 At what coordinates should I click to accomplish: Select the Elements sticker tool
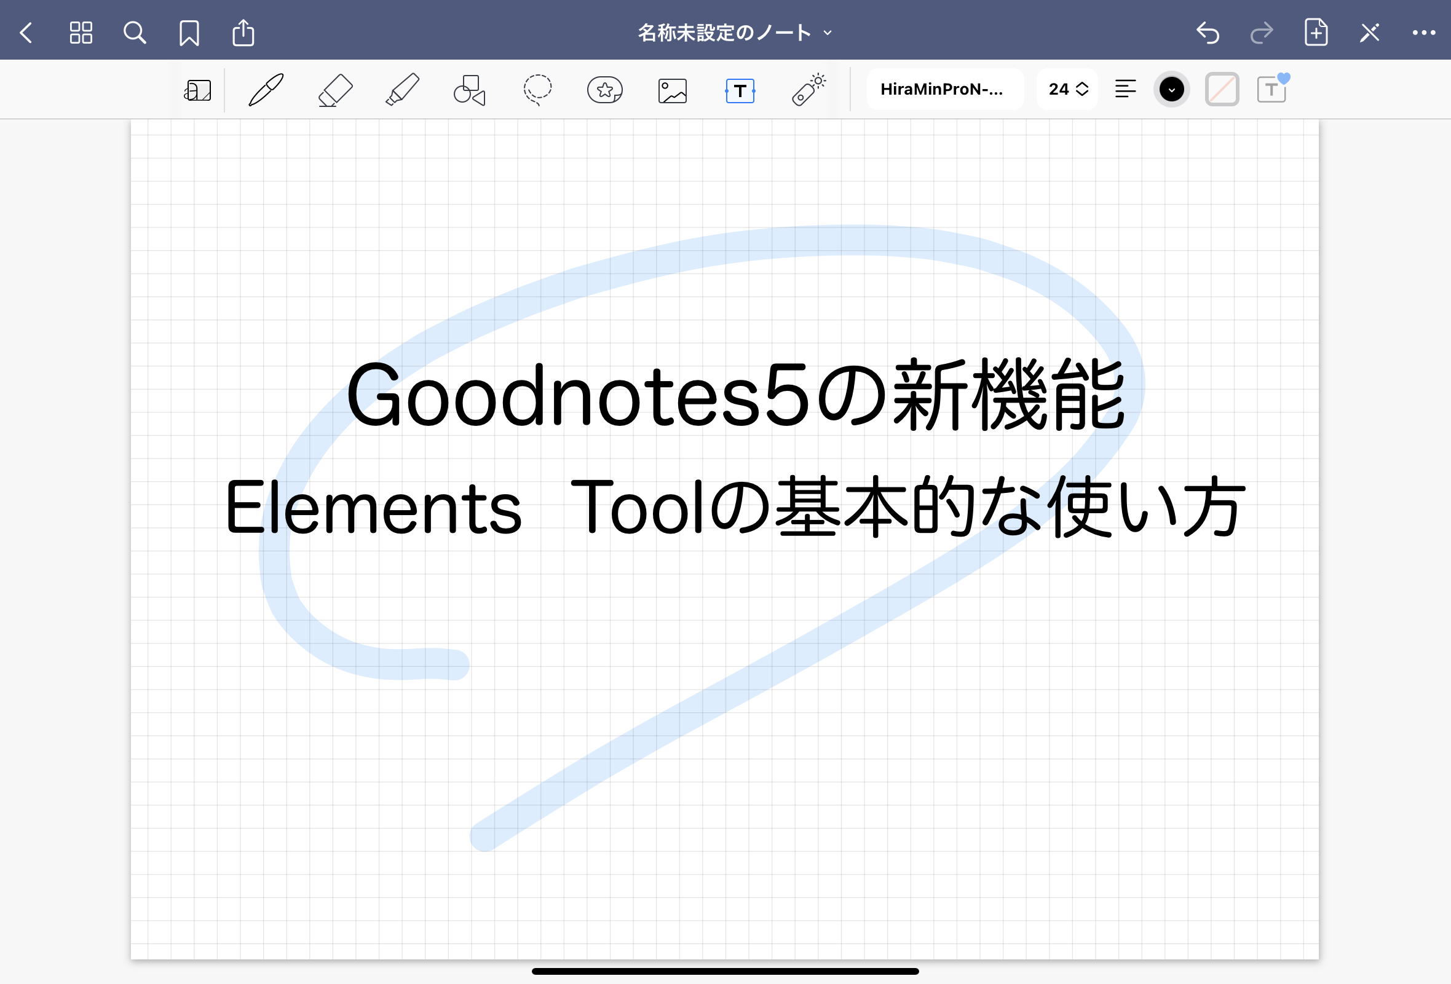pyautogui.click(x=604, y=90)
